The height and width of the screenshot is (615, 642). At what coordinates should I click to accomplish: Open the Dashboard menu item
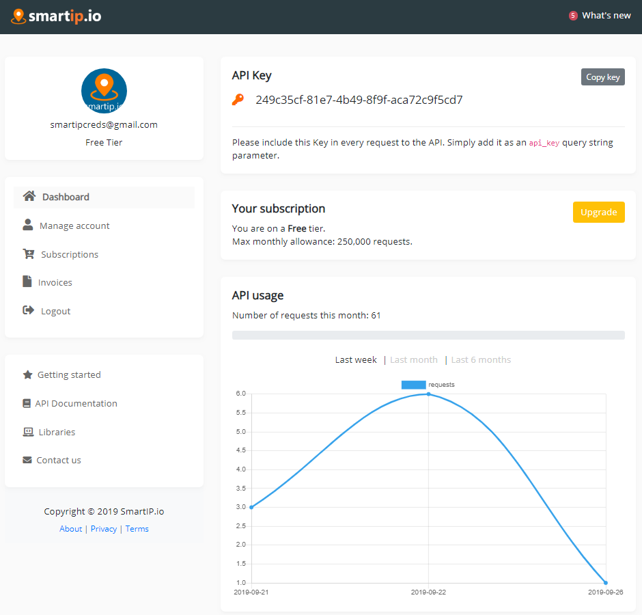coord(104,197)
